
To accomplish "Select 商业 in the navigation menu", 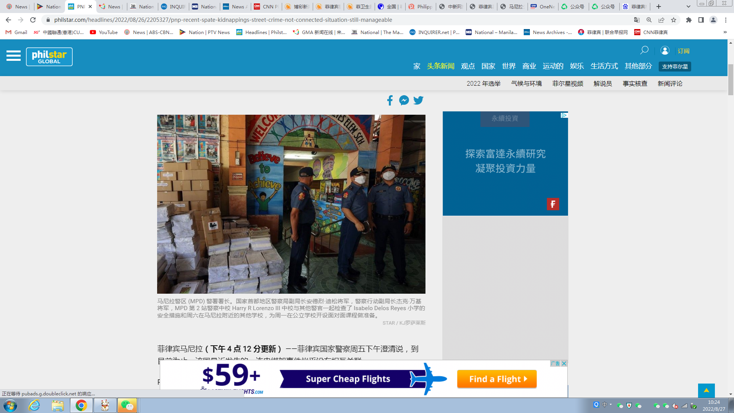I will click(529, 66).
